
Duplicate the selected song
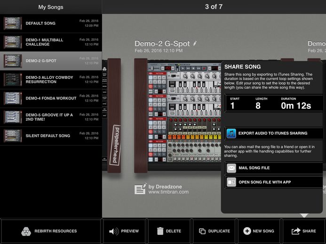[x=214, y=231]
